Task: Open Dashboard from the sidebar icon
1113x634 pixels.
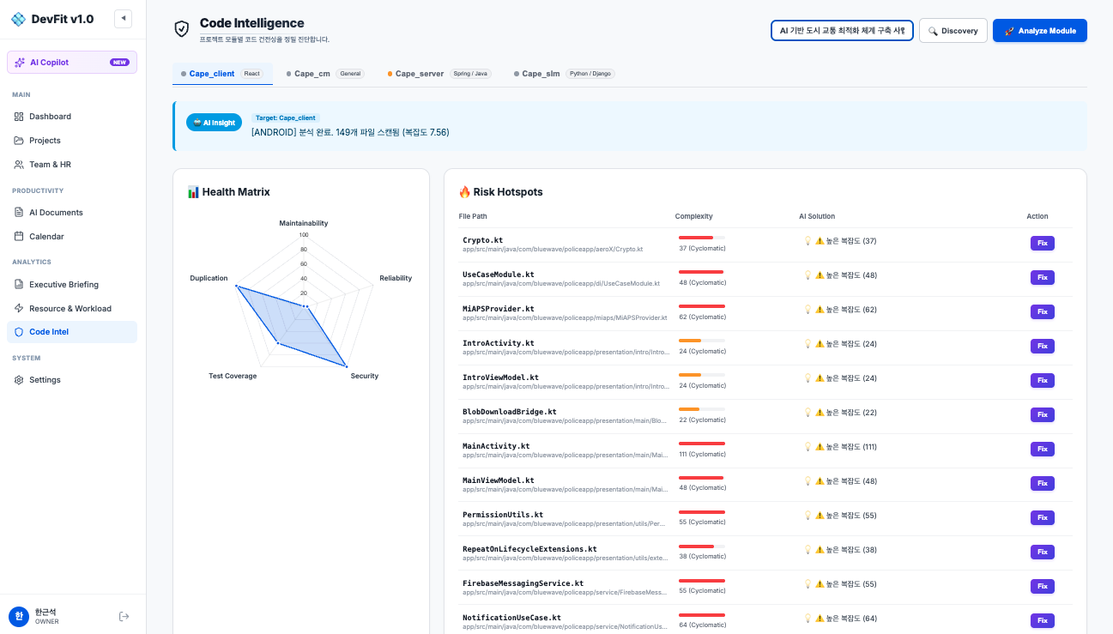Action: tap(20, 116)
